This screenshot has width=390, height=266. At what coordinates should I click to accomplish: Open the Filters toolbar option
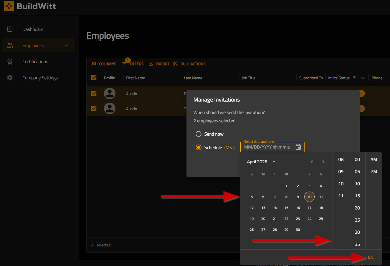click(x=133, y=64)
